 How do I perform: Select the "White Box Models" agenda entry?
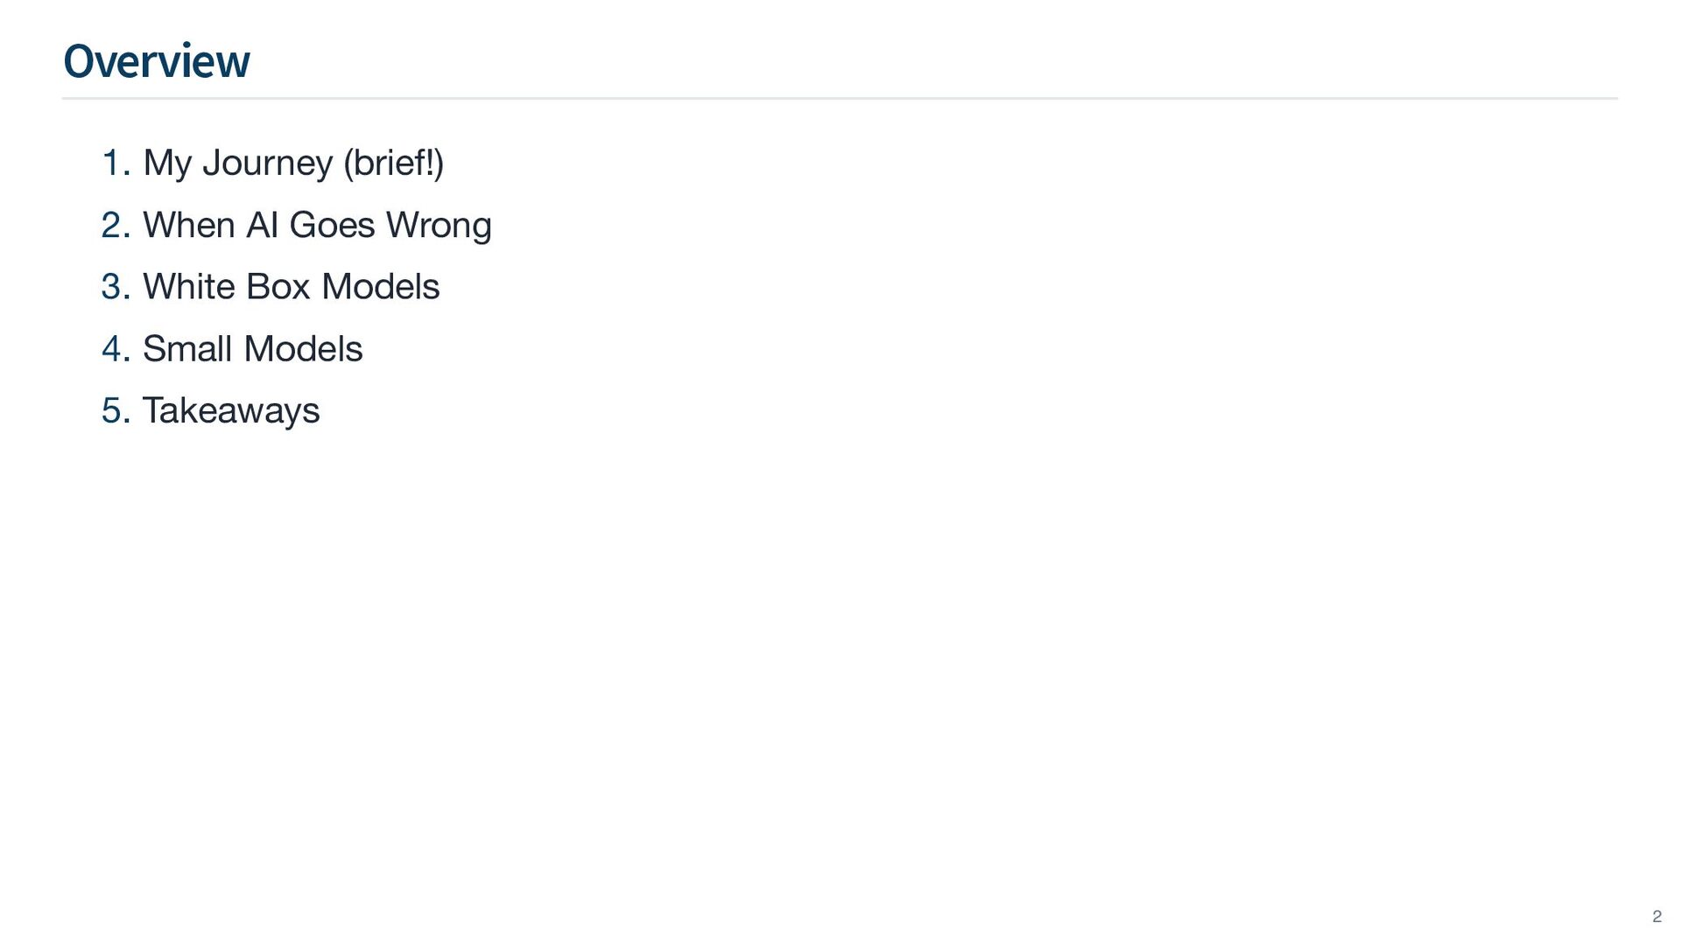point(291,287)
